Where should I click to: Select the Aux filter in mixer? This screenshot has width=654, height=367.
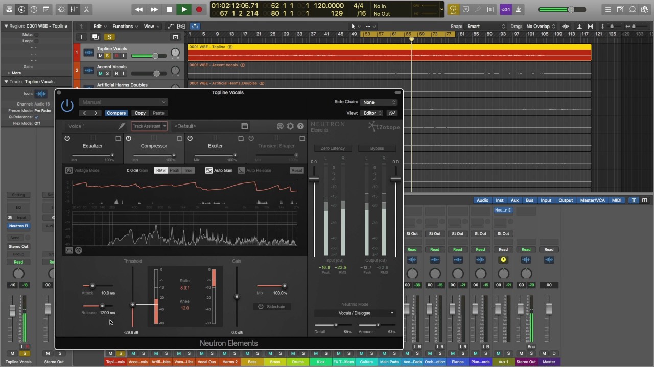point(515,200)
